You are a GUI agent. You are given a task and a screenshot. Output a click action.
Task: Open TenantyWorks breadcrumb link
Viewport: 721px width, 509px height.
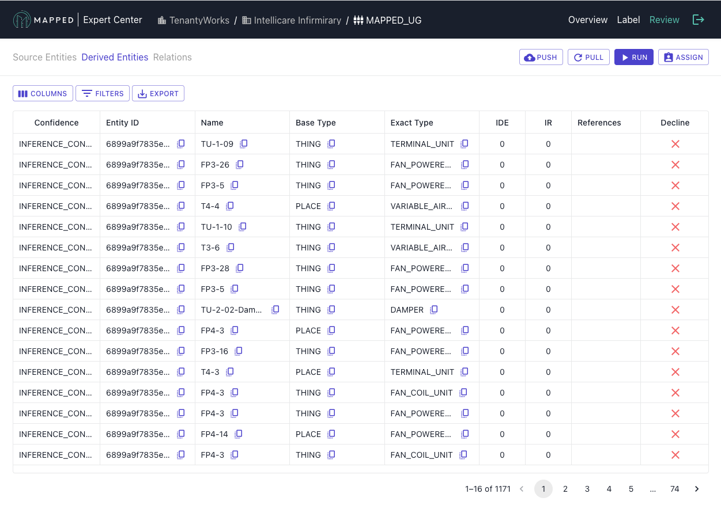click(193, 20)
